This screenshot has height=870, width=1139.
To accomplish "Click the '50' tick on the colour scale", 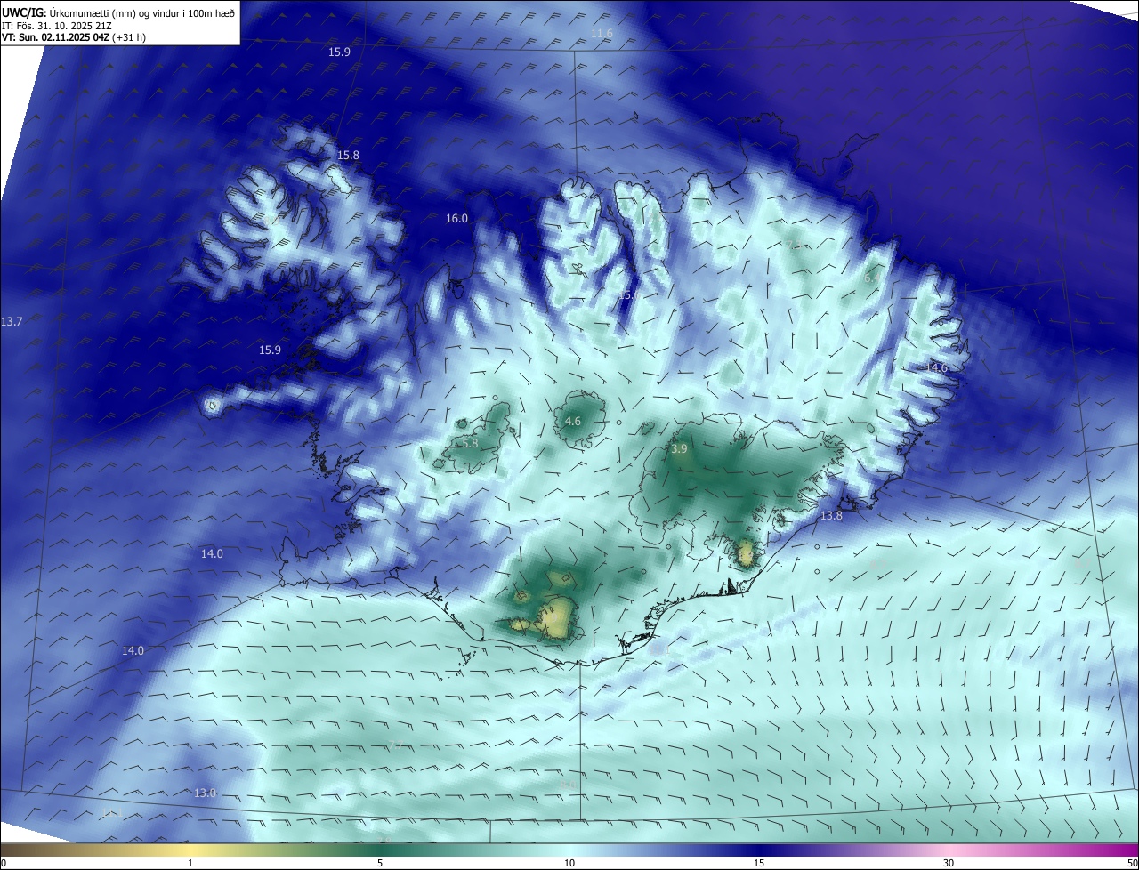I will tap(1132, 864).
